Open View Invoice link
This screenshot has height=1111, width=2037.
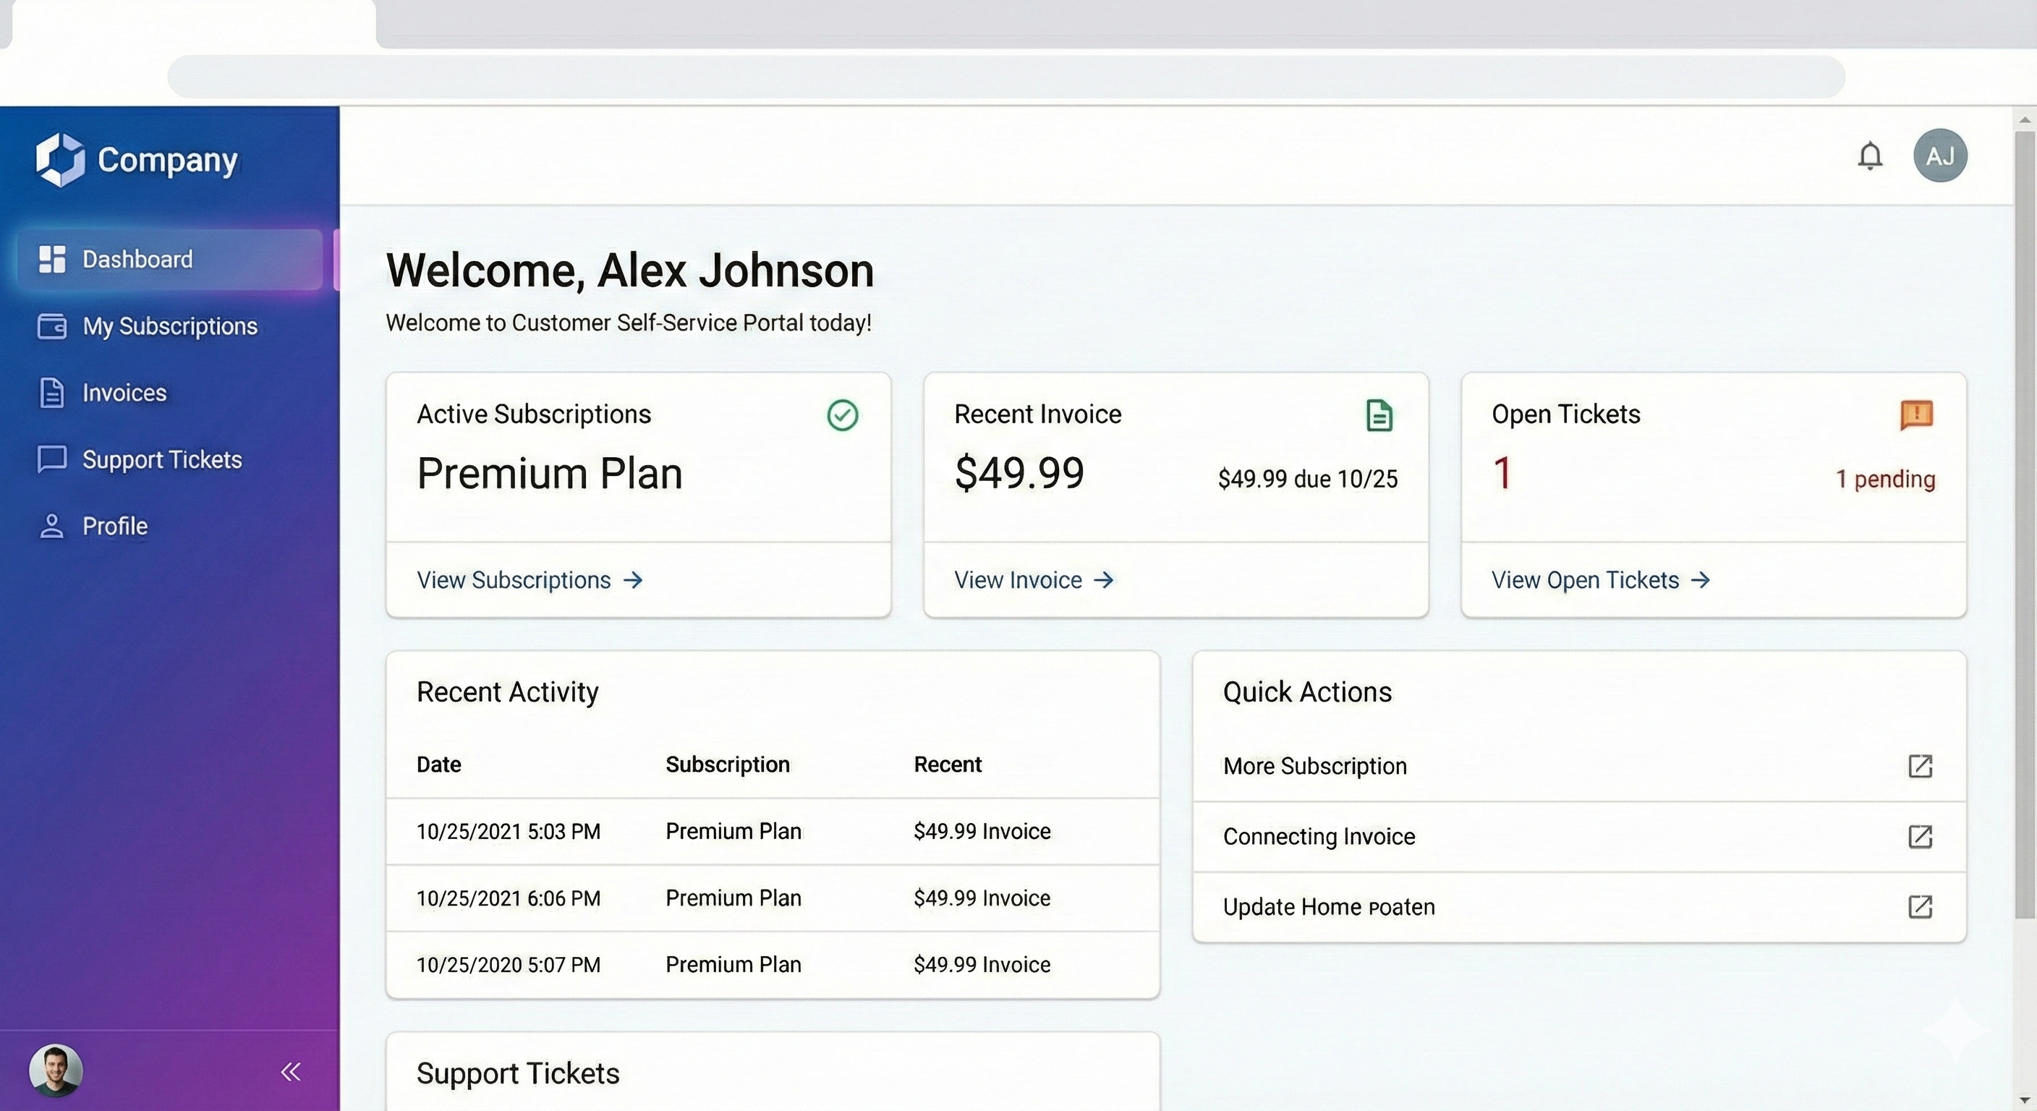[1032, 579]
